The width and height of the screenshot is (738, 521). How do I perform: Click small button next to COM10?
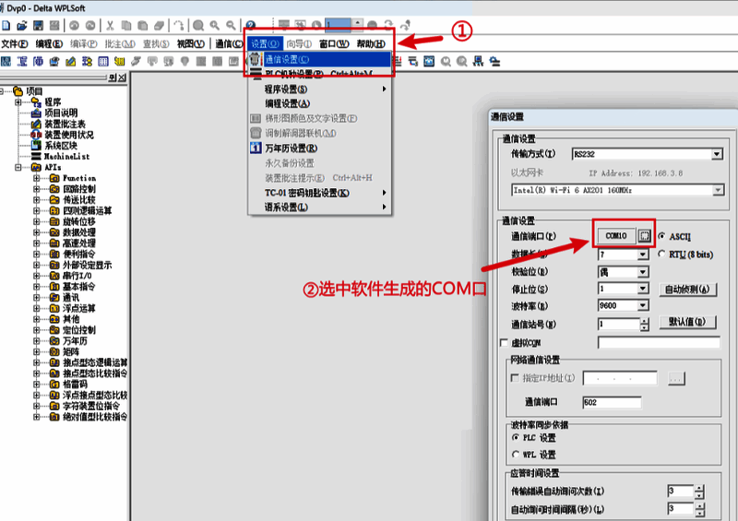pyautogui.click(x=644, y=236)
